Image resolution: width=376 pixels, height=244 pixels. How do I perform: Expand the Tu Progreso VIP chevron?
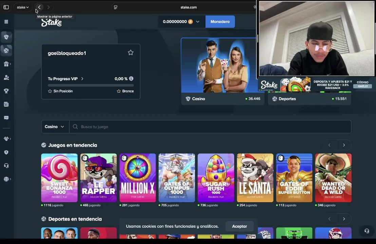[82, 79]
